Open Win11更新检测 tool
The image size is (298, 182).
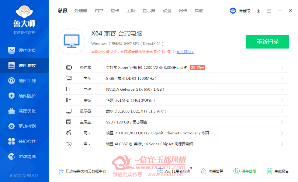[x=174, y=171]
